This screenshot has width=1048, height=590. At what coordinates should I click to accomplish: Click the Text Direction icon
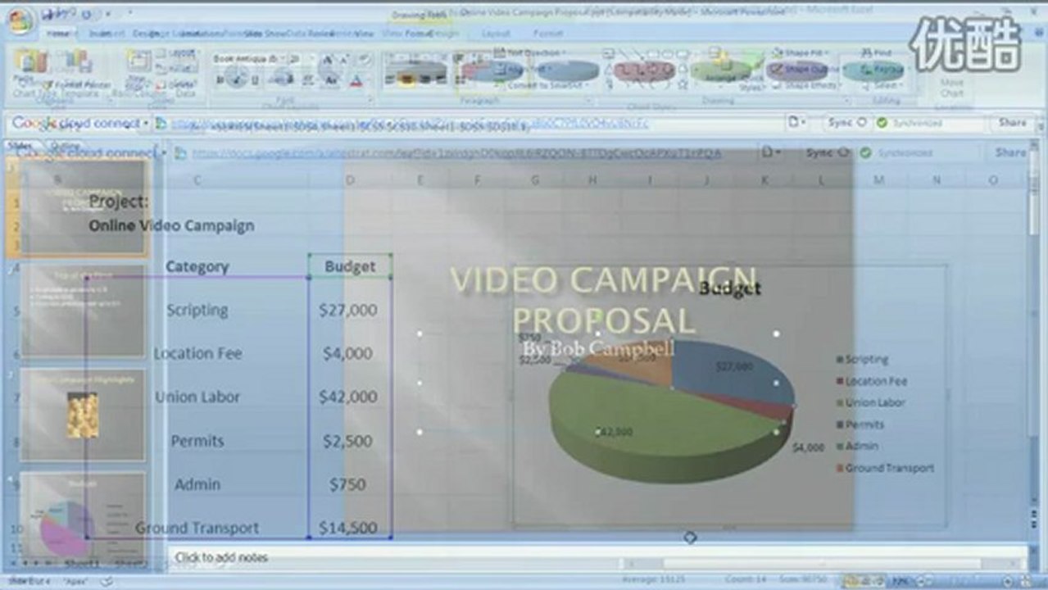(500, 52)
